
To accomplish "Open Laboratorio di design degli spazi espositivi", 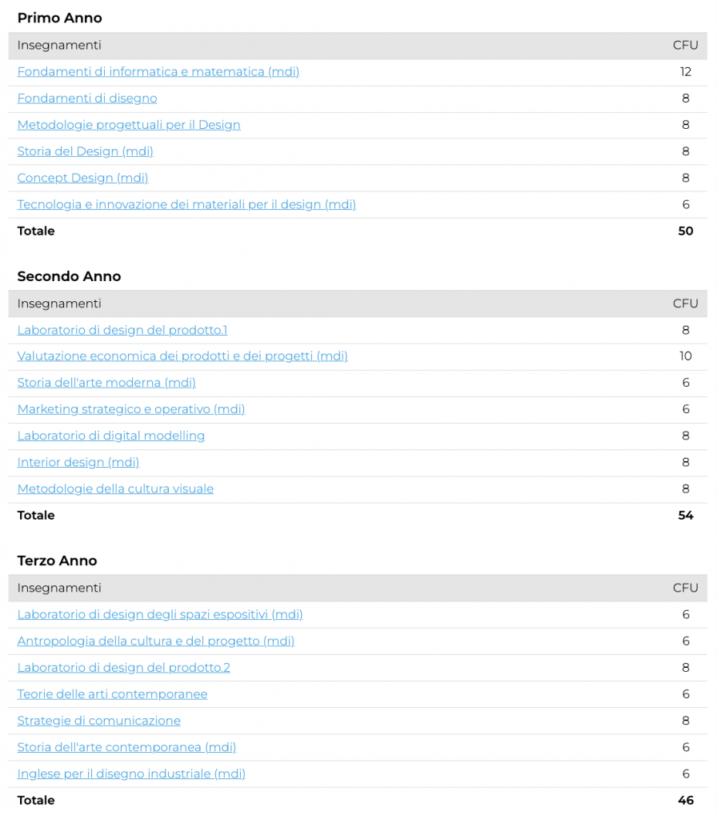I will (x=160, y=615).
